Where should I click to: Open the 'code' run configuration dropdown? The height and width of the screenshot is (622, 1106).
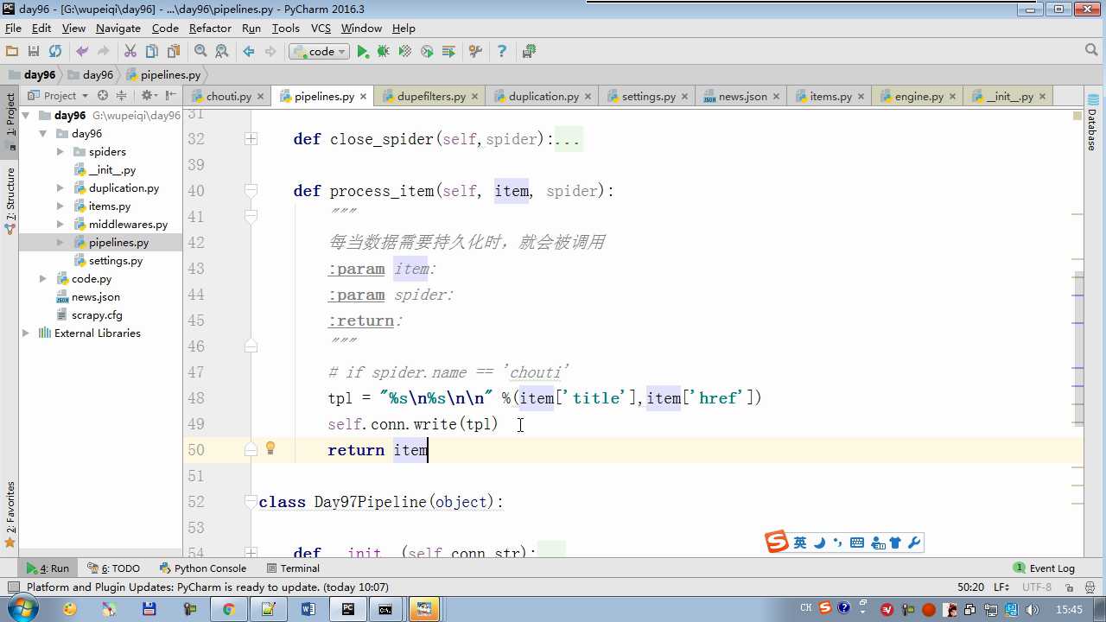coord(319,52)
